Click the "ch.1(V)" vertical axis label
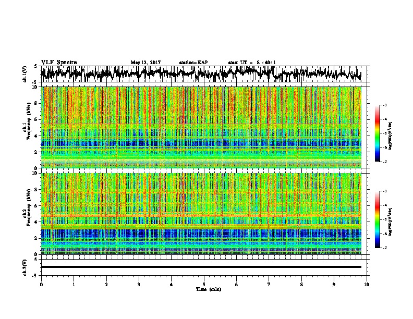 25,74
